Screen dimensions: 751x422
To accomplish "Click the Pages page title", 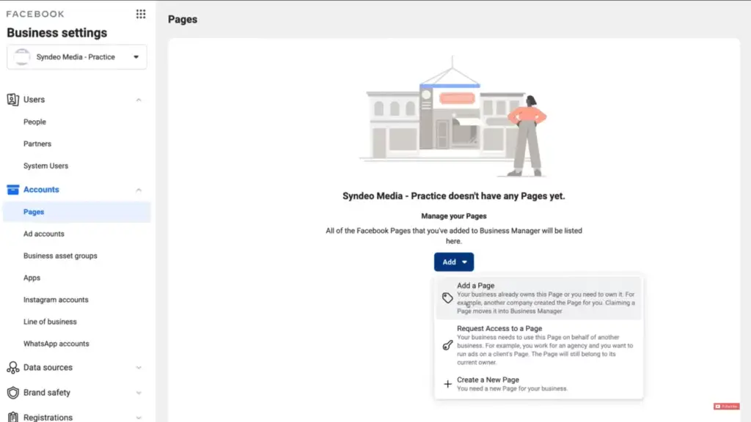I will tap(183, 19).
